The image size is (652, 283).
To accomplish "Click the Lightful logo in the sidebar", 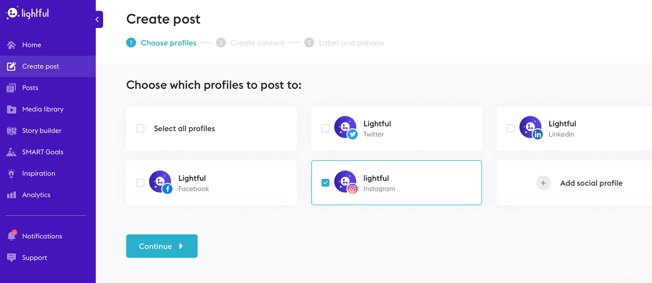I will pyautogui.click(x=27, y=13).
